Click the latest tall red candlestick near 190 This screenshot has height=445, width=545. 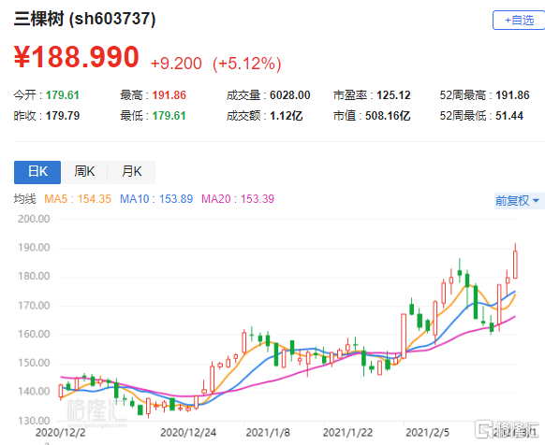(x=515, y=264)
